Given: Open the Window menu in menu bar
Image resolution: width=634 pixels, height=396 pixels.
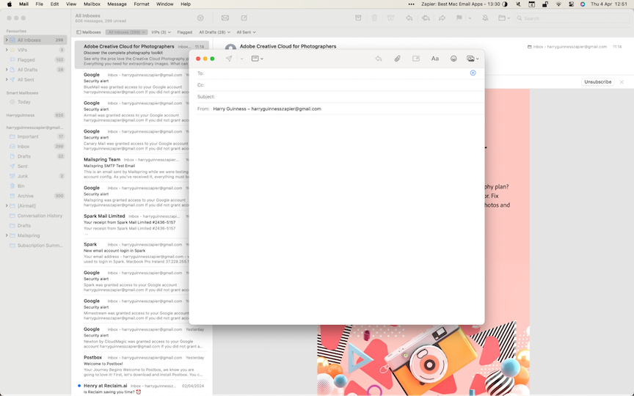Looking at the screenshot, I should click(x=164, y=4).
